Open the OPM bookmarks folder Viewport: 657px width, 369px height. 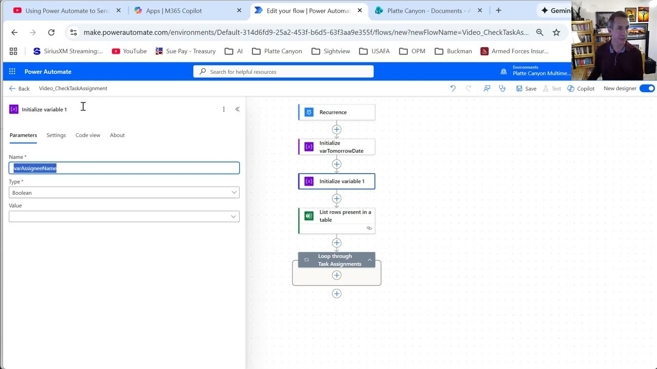412,51
